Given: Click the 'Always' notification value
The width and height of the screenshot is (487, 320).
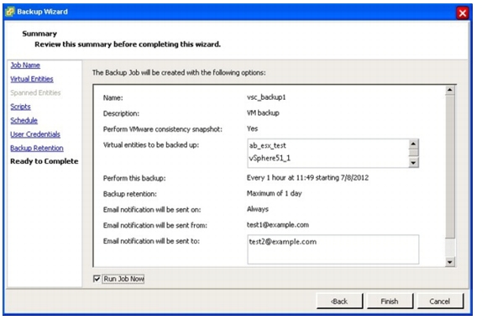Looking at the screenshot, I should 258,209.
